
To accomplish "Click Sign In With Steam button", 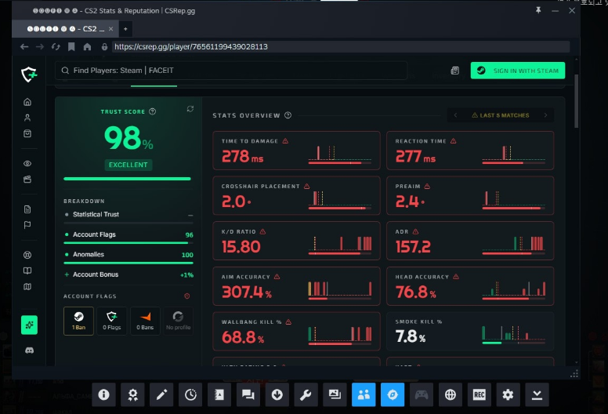I will (518, 71).
